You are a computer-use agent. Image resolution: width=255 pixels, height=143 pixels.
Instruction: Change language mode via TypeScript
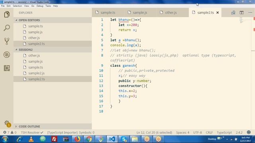(x=224, y=132)
